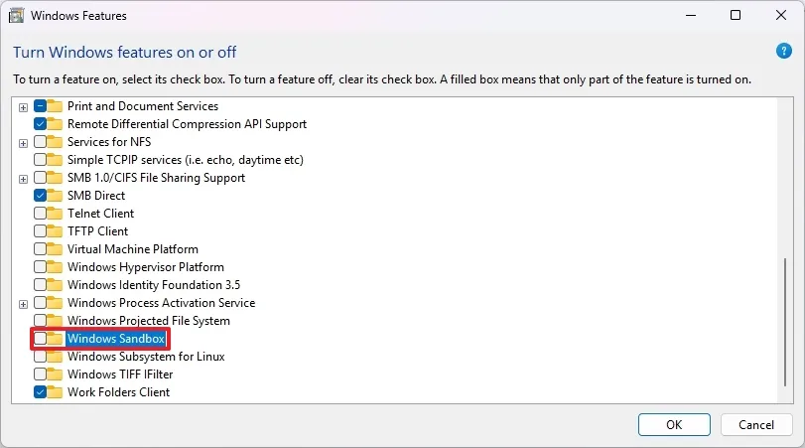Tick the Windows TIFF IFilter checkbox
This screenshot has width=805, height=448.
[x=40, y=374]
